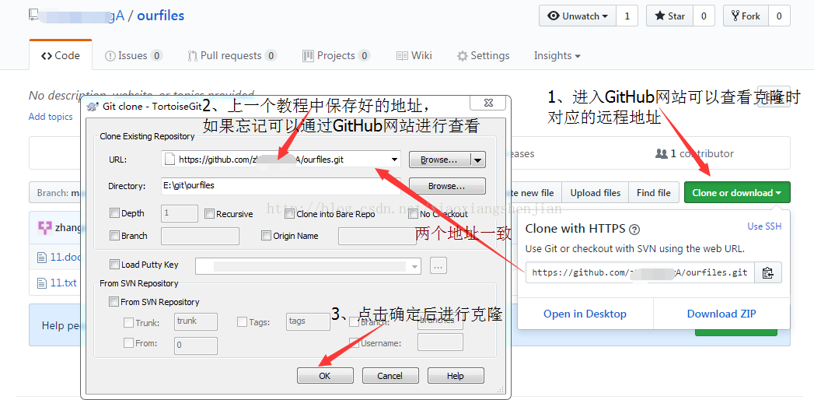
Task: Open the 1 contributor link
Action: [694, 153]
